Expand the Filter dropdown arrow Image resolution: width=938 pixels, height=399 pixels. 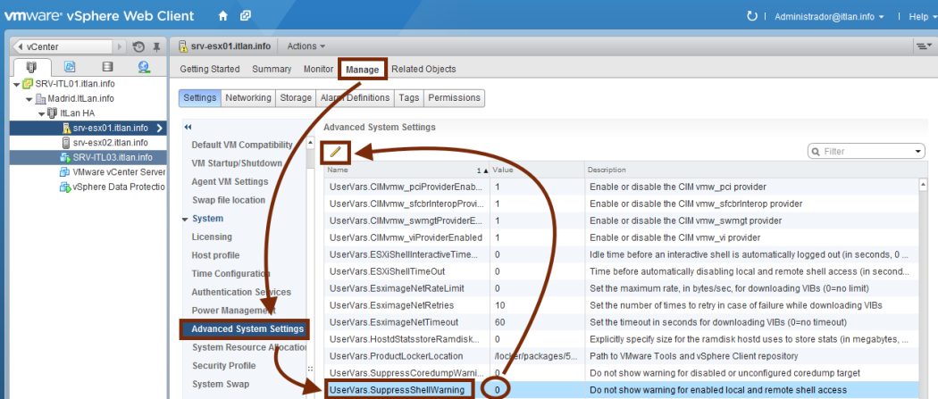point(917,152)
